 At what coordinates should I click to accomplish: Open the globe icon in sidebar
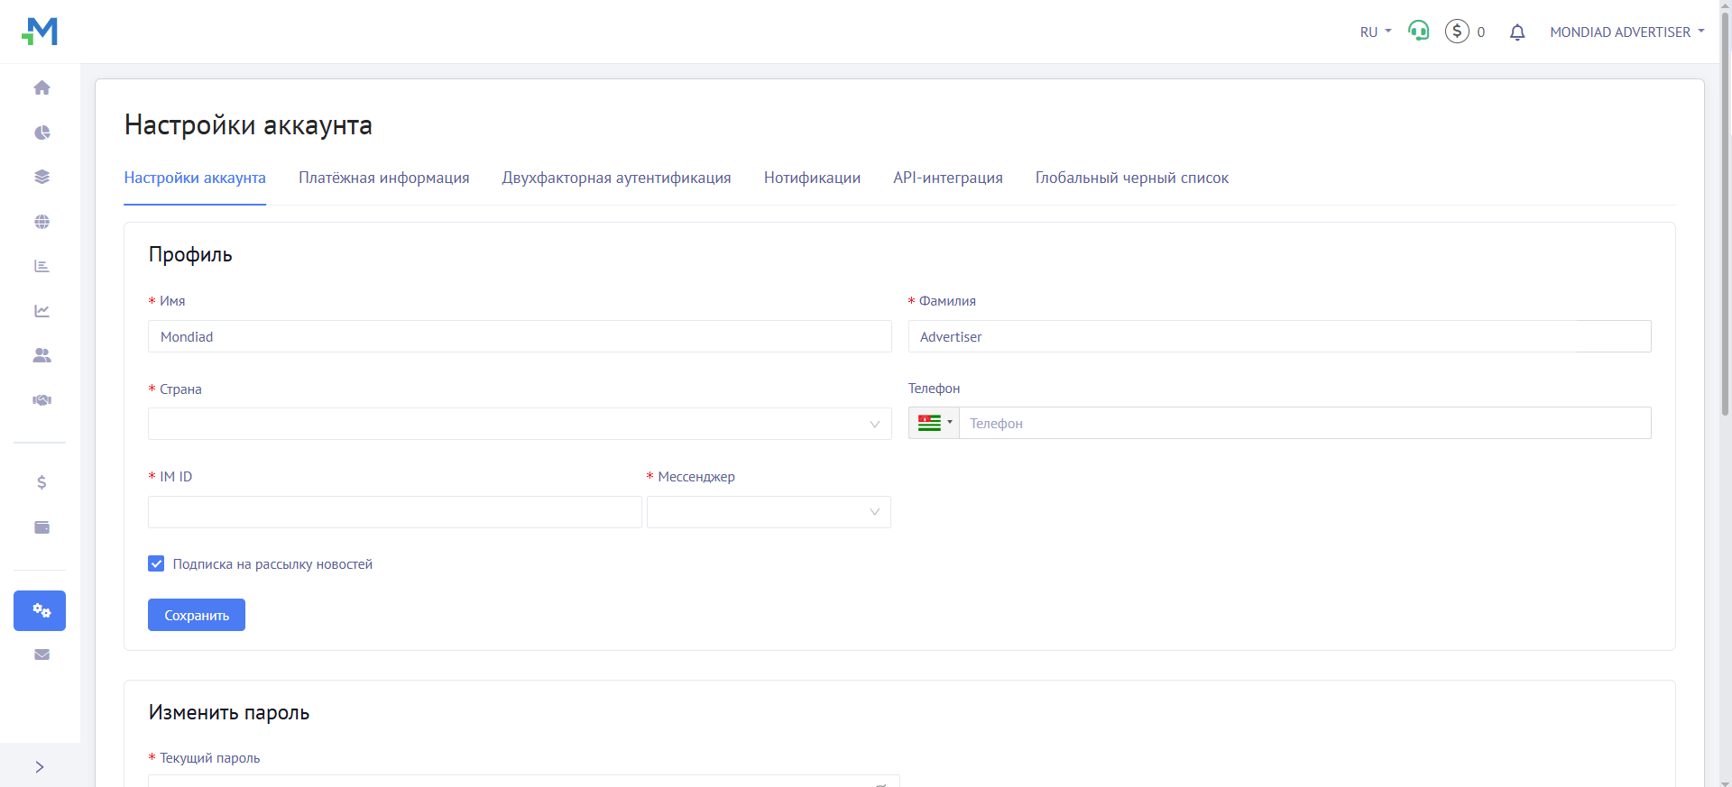point(41,222)
